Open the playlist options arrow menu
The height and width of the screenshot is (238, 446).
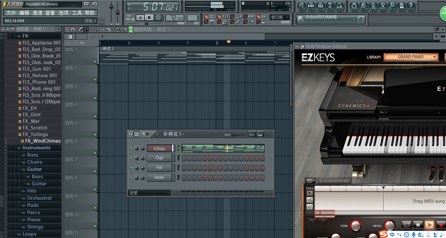click(67, 29)
